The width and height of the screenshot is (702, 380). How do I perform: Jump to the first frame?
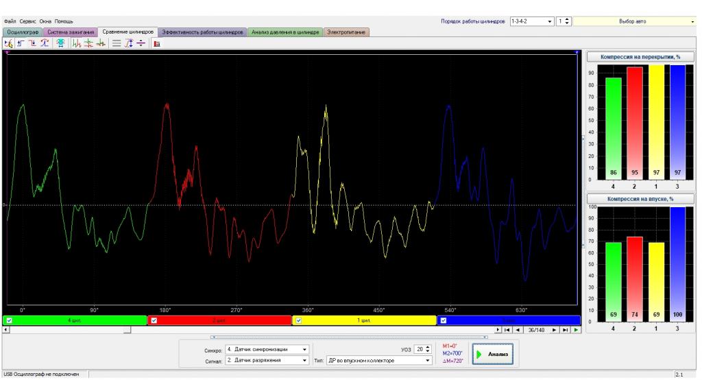coord(507,330)
